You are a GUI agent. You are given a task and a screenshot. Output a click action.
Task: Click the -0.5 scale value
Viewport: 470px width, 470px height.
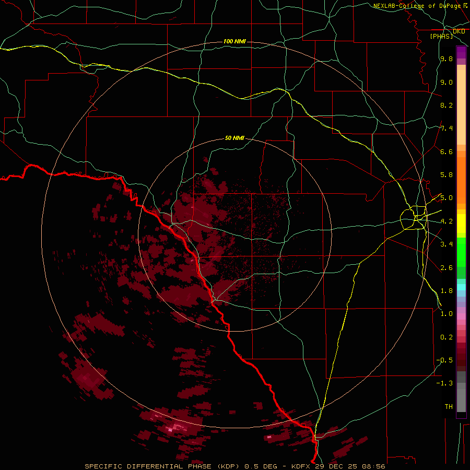(444, 360)
